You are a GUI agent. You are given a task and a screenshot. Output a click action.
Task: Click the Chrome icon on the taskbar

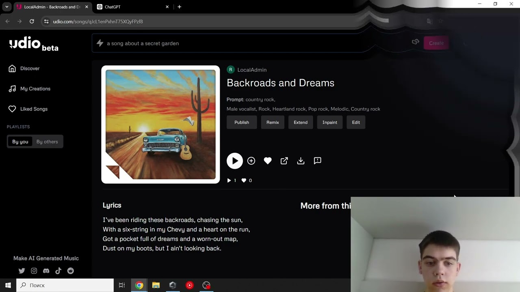pos(139,285)
